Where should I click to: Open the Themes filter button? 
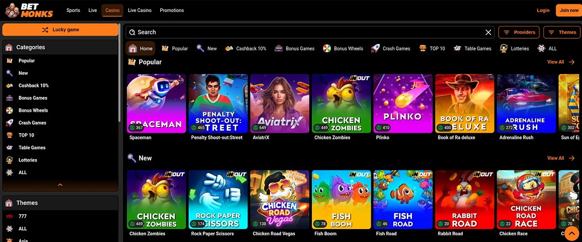tap(562, 32)
